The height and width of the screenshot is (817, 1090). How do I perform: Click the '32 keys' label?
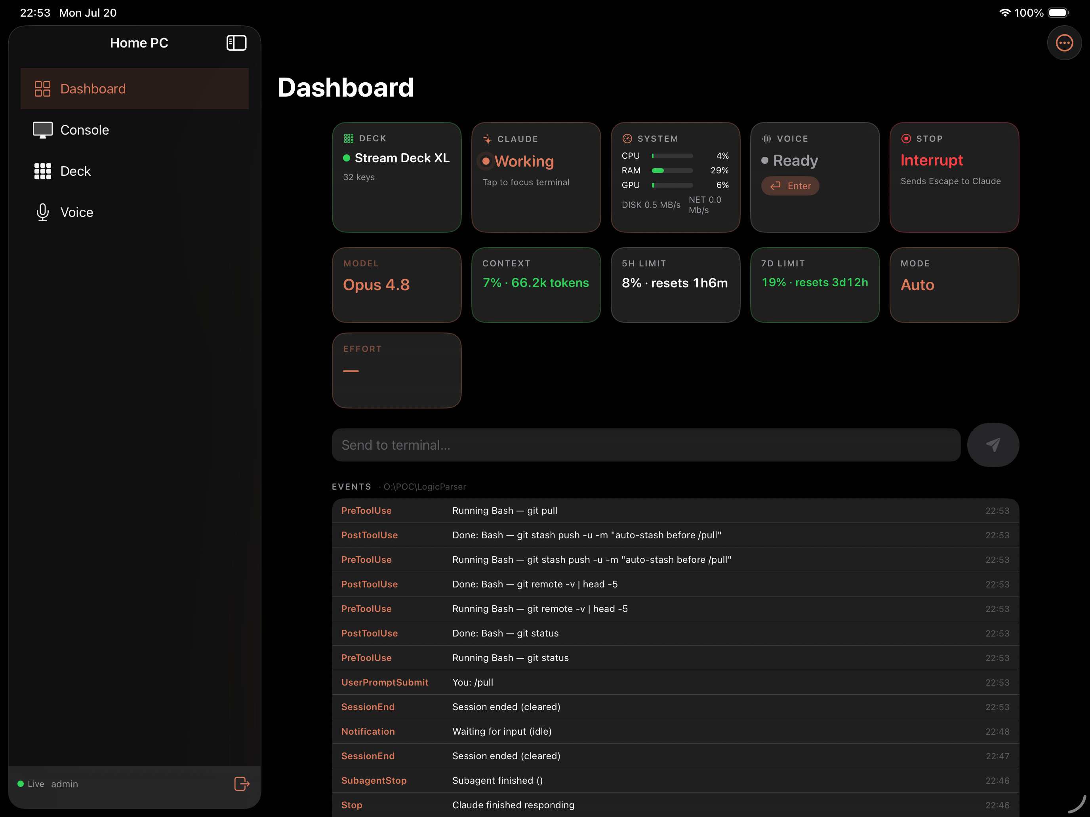pos(359,177)
